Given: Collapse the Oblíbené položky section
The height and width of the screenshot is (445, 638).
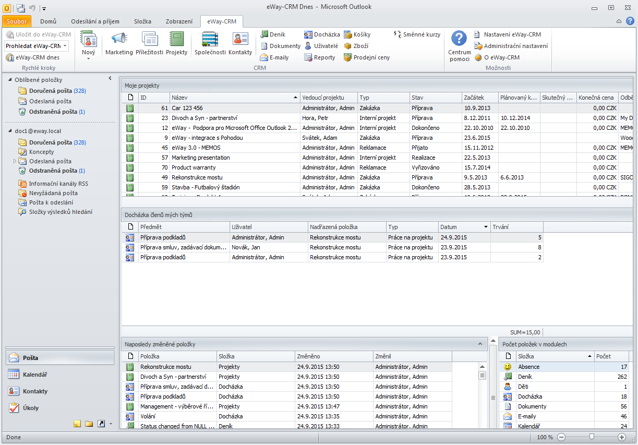Looking at the screenshot, I should click(9, 80).
